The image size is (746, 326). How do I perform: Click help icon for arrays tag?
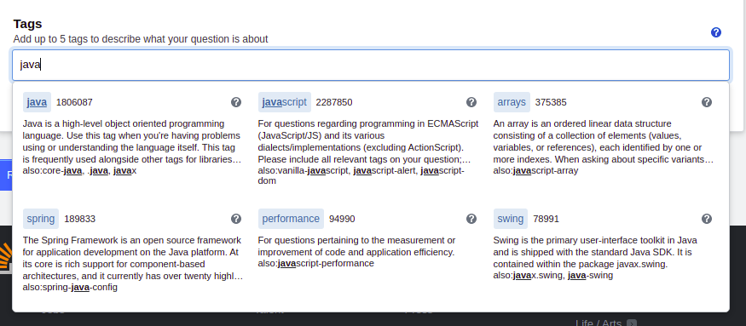click(707, 102)
